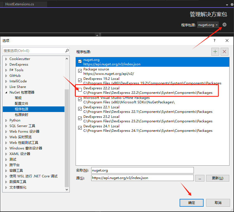Click the 名称(N) name input field
This screenshot has width=234, height=212.
(x=142, y=170)
